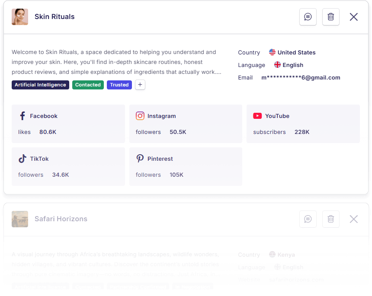The width and height of the screenshot is (372, 296).
Task: Open Safari Horizons profile thumbnail
Action: 20,219
